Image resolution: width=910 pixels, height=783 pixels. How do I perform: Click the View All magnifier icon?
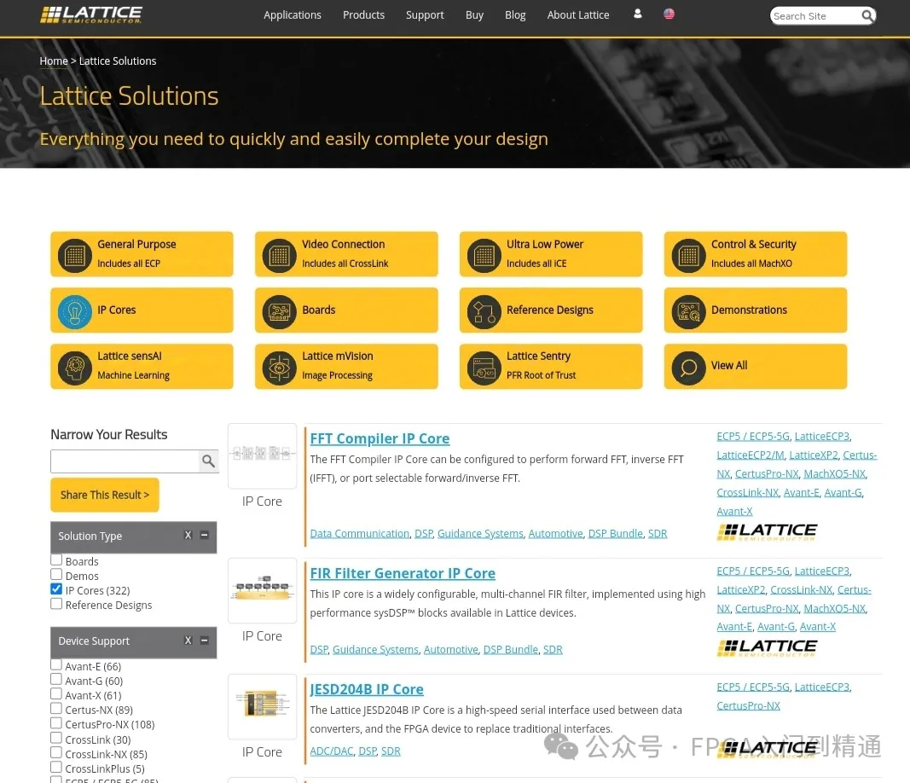click(x=688, y=368)
